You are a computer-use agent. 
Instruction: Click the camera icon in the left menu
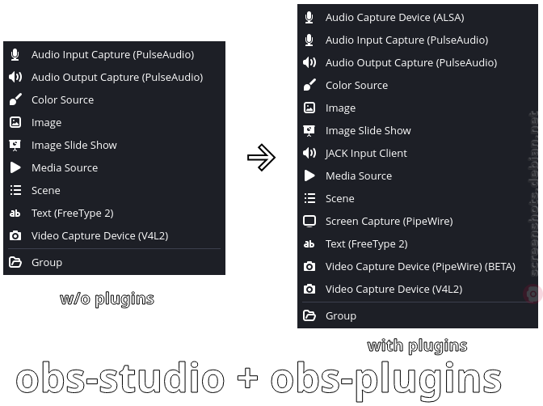[15, 236]
